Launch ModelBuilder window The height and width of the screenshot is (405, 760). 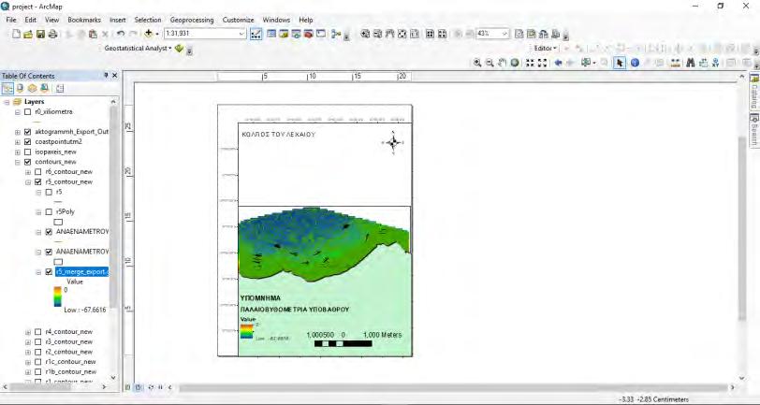[335, 34]
